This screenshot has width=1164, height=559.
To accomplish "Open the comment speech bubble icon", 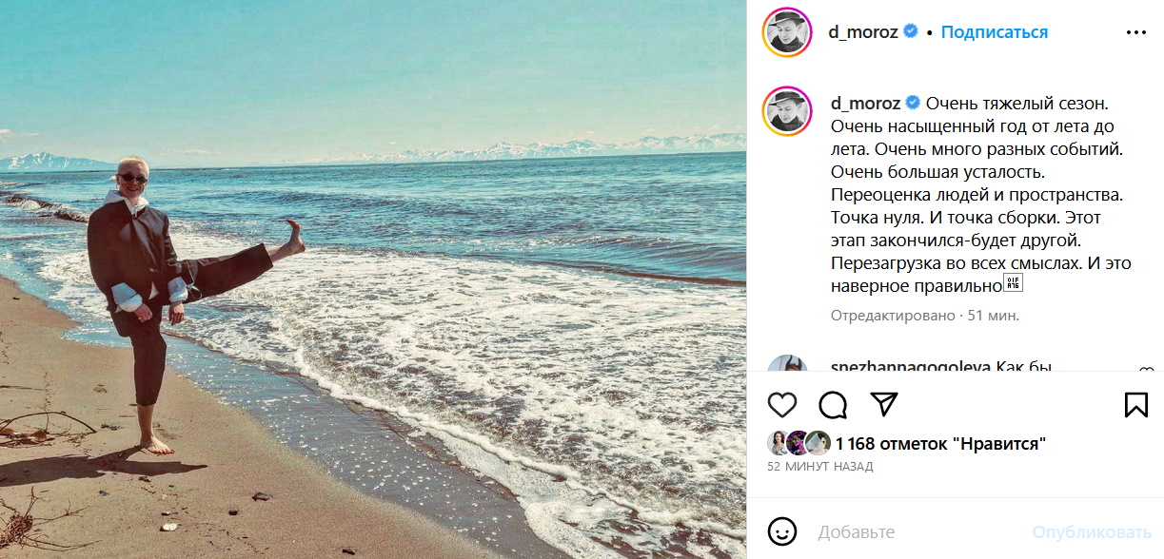I will point(833,405).
